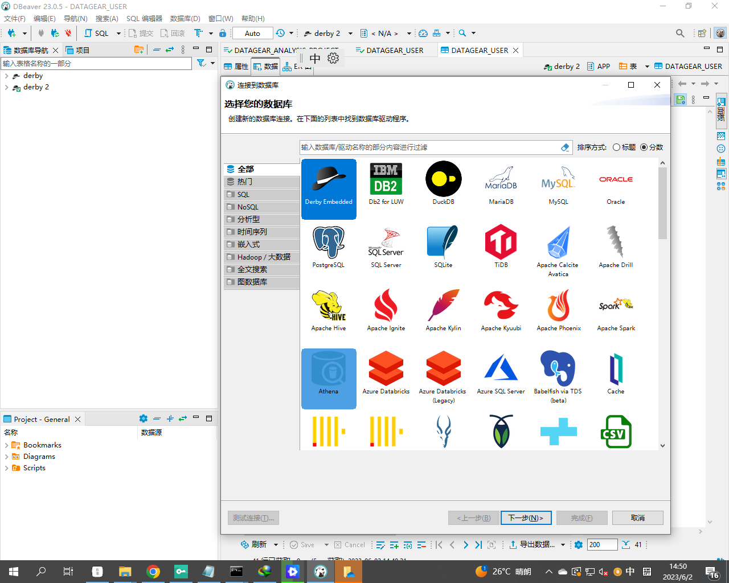Select the Azure Databricks driver
This screenshot has width=729, height=583.
click(386, 373)
